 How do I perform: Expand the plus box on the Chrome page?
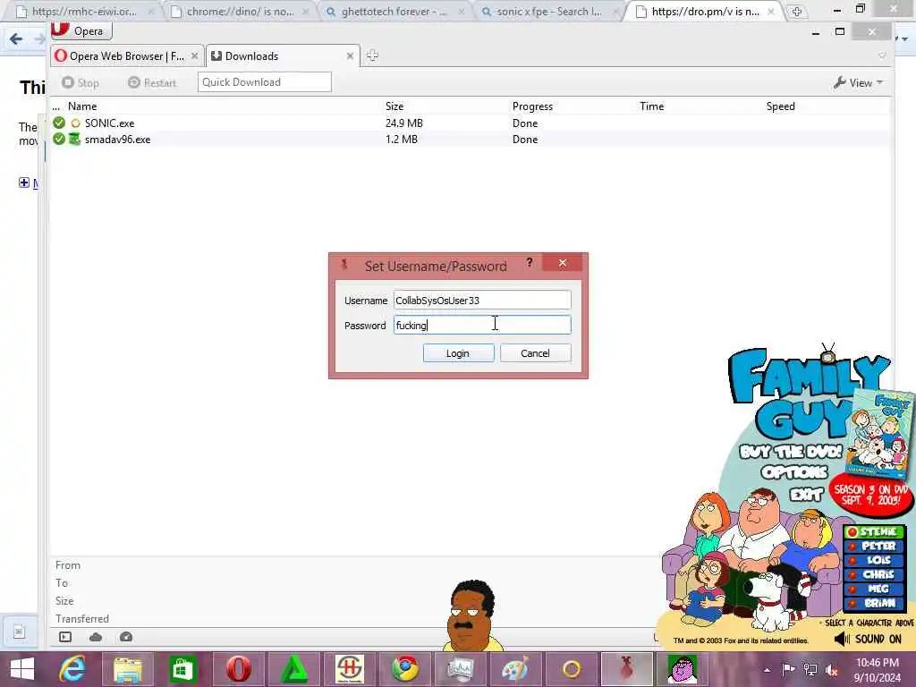pos(24,182)
